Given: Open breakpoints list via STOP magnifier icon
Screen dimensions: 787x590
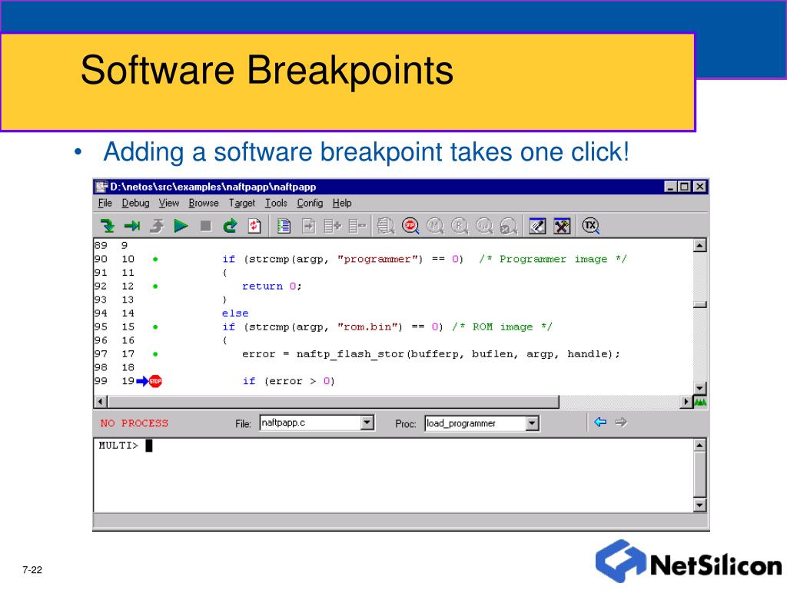Looking at the screenshot, I should (410, 226).
